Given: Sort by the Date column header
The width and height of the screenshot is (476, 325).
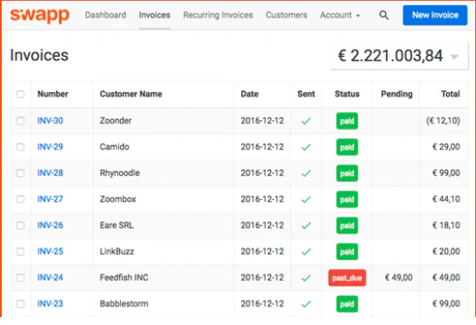Looking at the screenshot, I should tap(250, 94).
